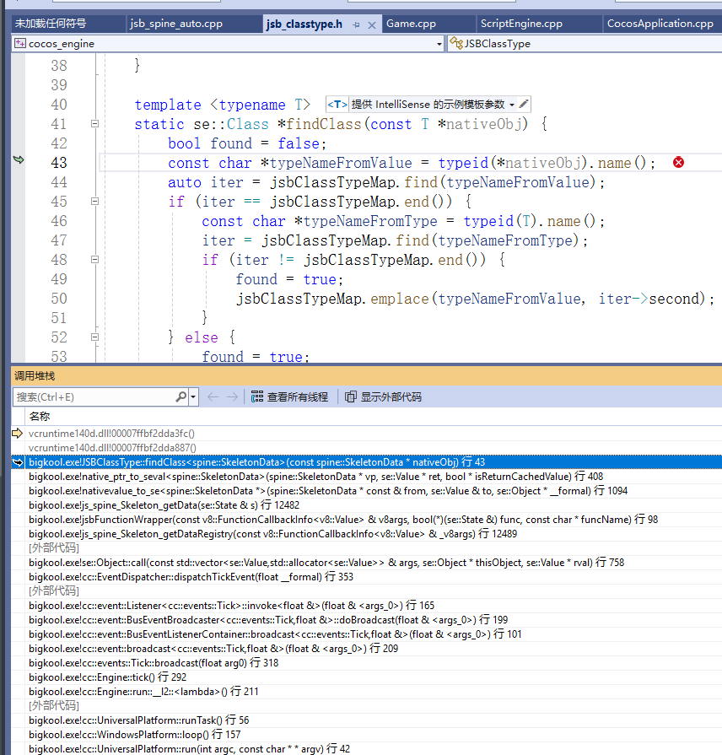
Task: Click the <T> template parameter icon
Action: coord(337,105)
